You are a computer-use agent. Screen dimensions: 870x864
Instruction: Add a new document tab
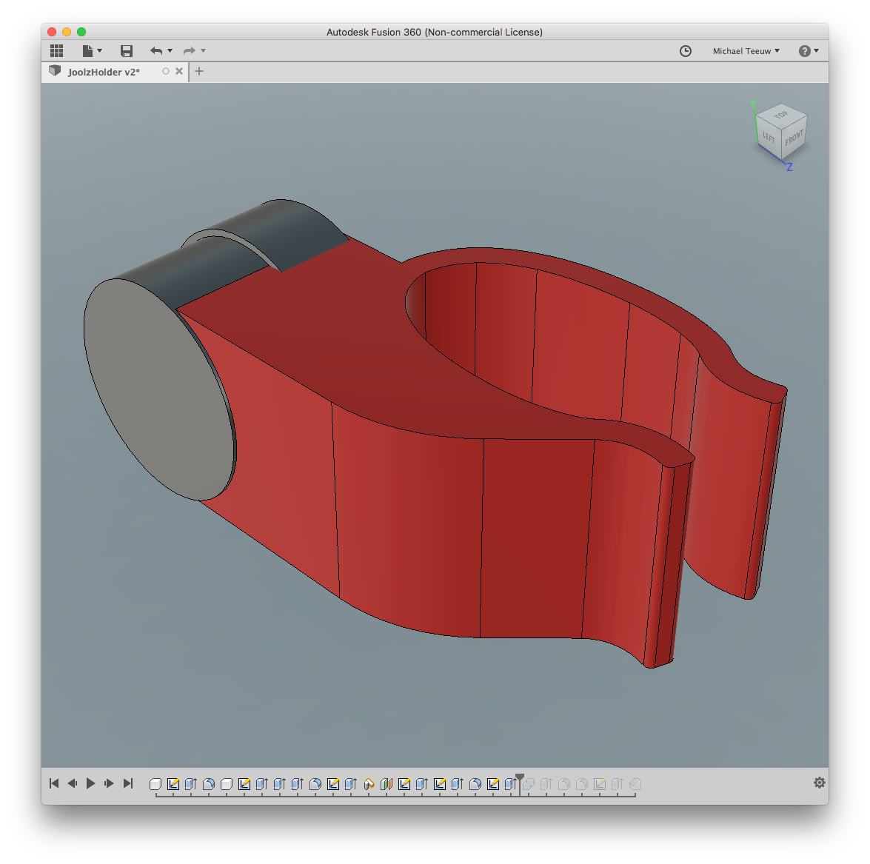199,71
